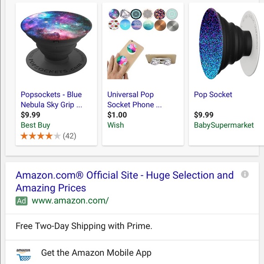Click the Best Buy star rating

[x=40, y=136]
